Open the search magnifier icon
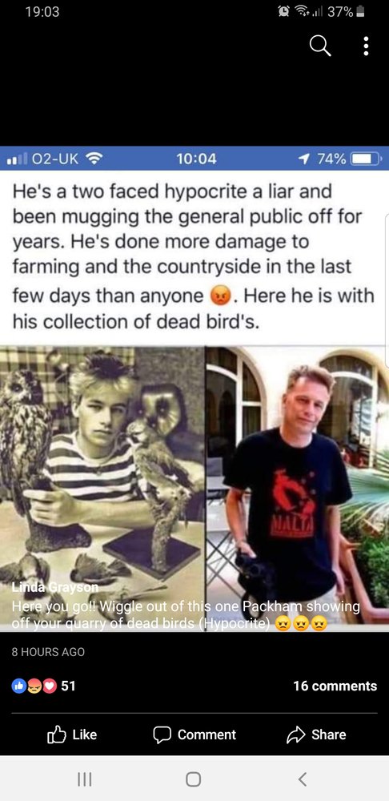389x801 pixels. [x=321, y=46]
